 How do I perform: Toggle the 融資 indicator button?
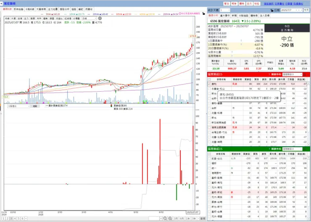coord(32,18)
